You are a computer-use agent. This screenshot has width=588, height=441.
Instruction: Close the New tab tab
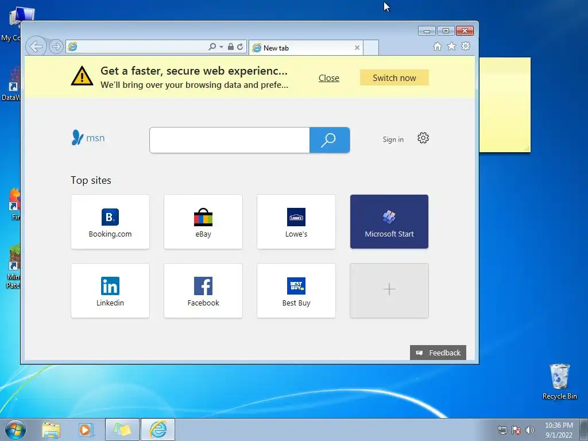click(x=357, y=48)
